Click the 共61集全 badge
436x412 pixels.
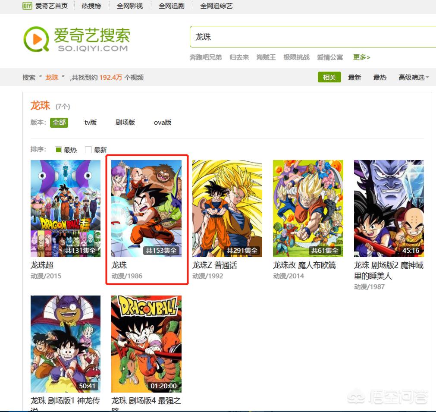[325, 250]
